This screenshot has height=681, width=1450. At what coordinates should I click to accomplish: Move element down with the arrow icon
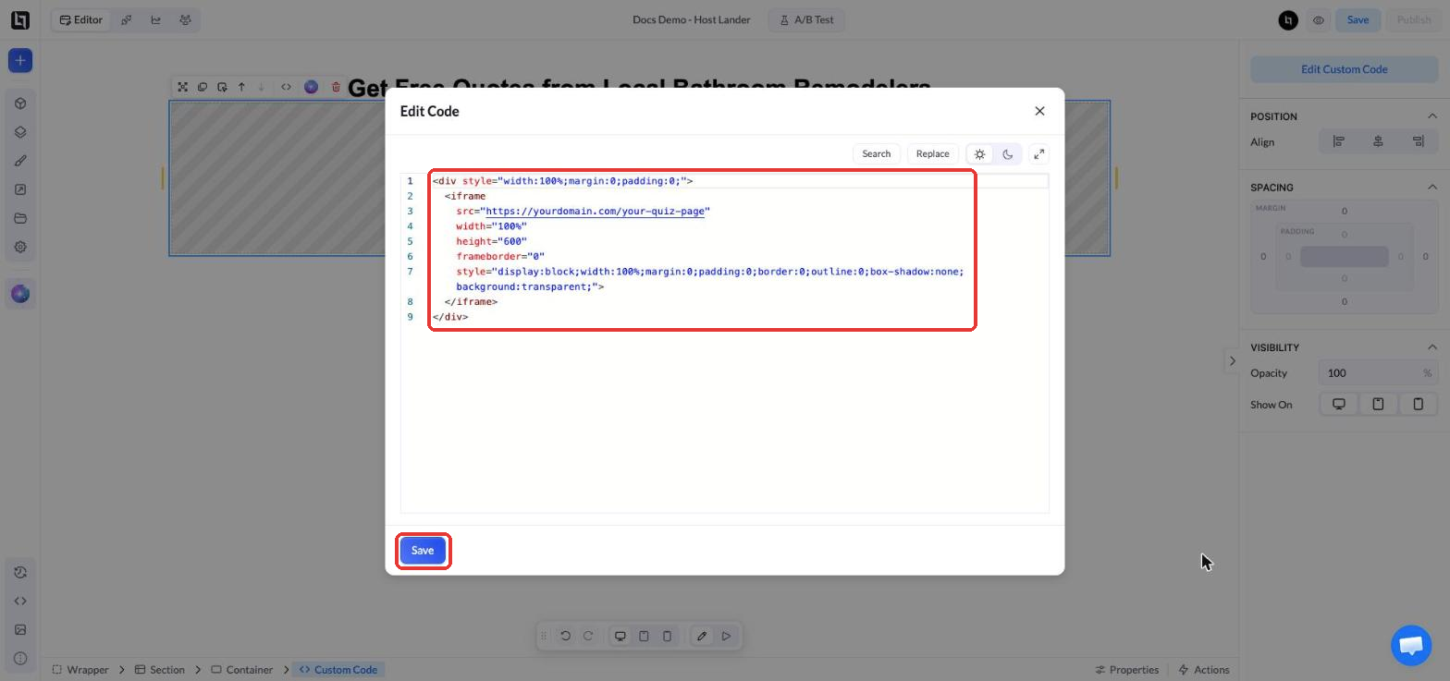[x=261, y=87]
